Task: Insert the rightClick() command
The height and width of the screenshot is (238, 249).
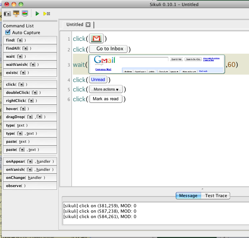Action: point(30,101)
